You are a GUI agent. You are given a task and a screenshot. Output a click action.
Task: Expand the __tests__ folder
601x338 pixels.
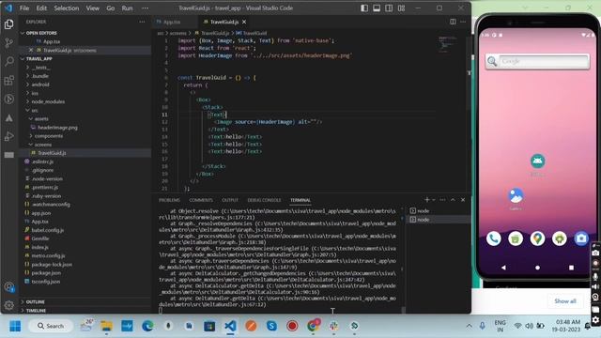point(41,68)
